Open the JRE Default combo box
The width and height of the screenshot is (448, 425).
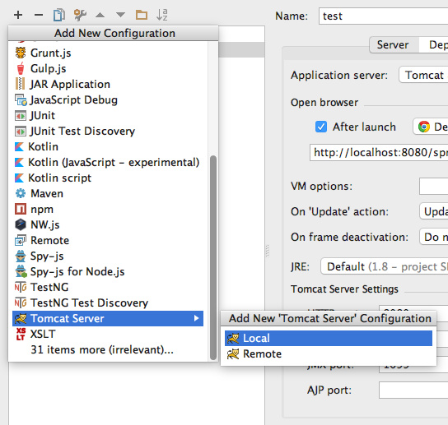(x=385, y=266)
